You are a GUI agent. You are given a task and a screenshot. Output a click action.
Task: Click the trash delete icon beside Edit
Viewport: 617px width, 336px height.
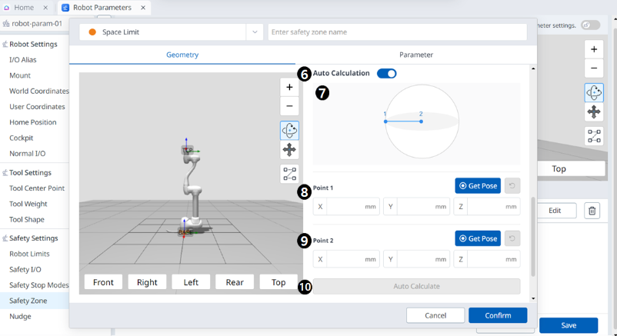coord(592,211)
